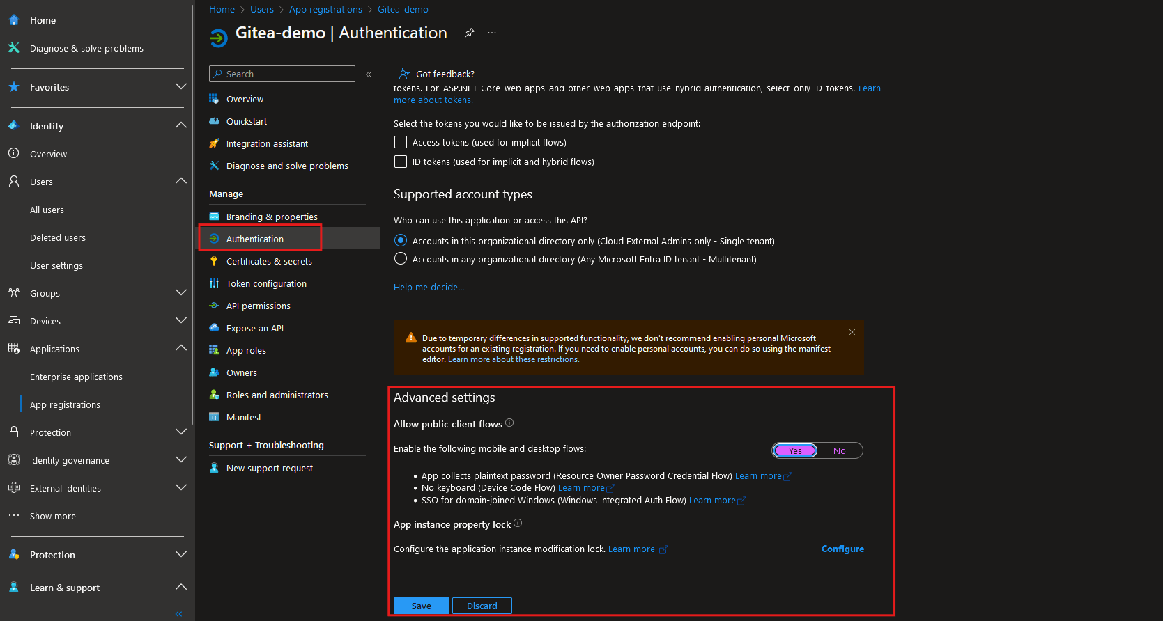Click the Home icon in left navigation

(14, 20)
